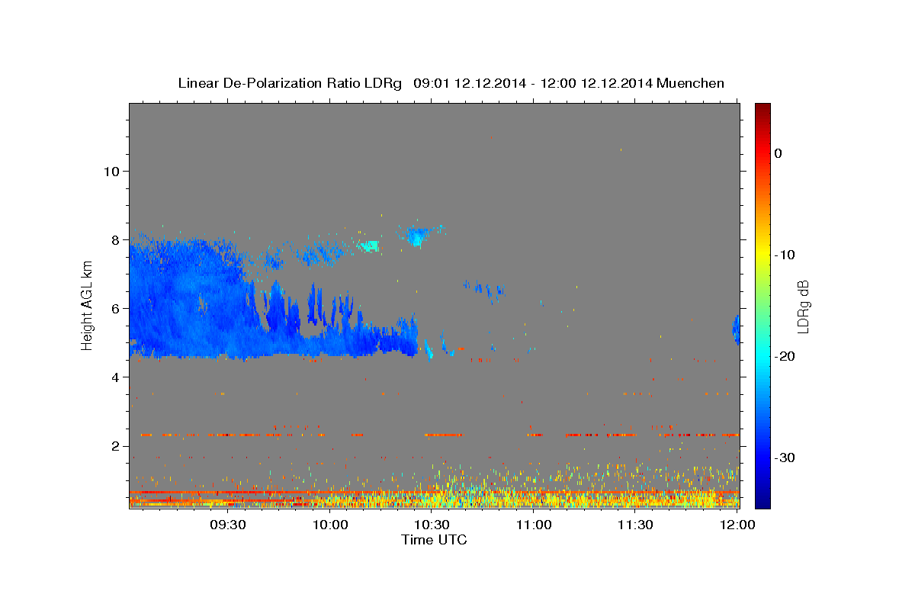Click the colorbar value label -20
The image size is (915, 610).
785,356
